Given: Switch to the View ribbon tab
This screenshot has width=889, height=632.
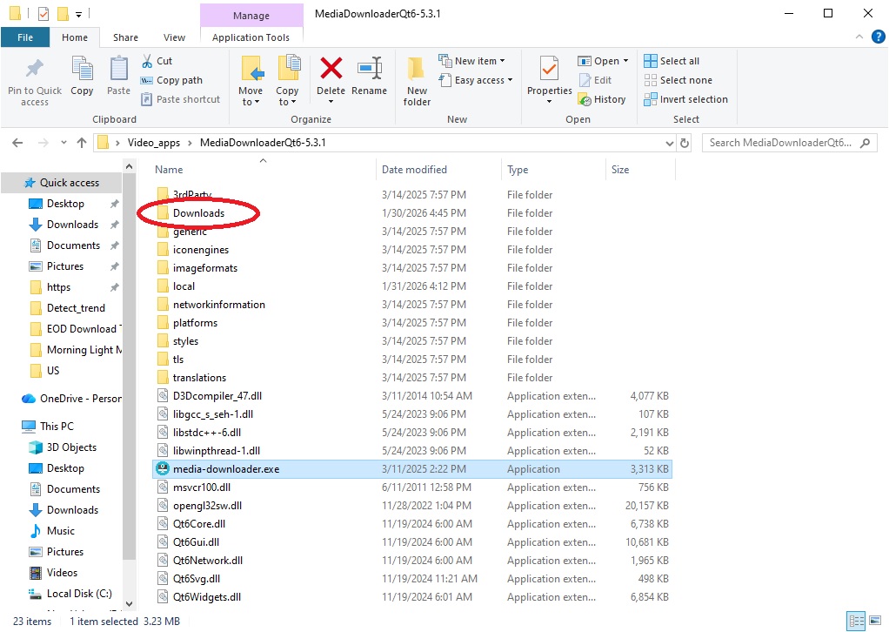Looking at the screenshot, I should [x=174, y=37].
